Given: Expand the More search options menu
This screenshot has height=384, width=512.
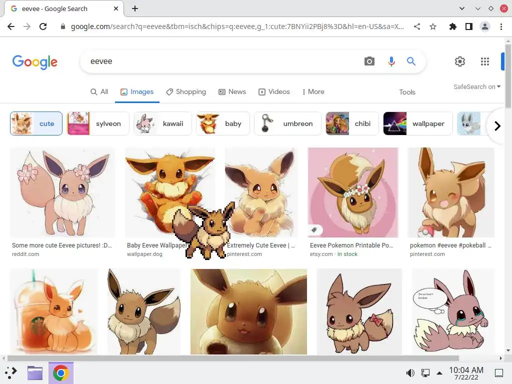Looking at the screenshot, I should coord(313,92).
